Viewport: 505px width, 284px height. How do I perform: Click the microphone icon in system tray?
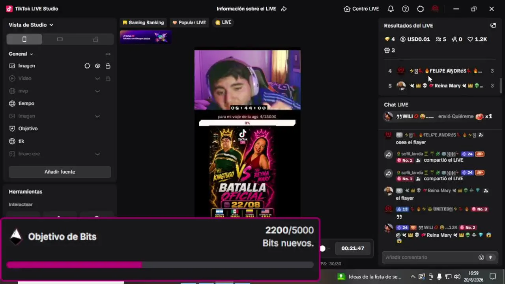[x=440, y=277]
